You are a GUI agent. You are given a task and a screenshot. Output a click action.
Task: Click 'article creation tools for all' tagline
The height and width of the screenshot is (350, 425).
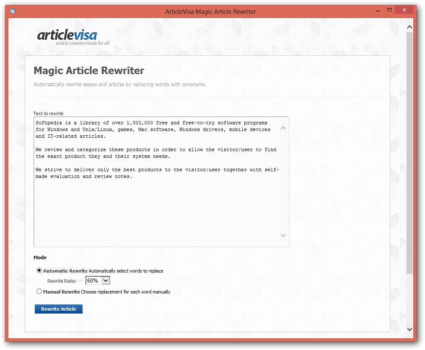(x=83, y=43)
